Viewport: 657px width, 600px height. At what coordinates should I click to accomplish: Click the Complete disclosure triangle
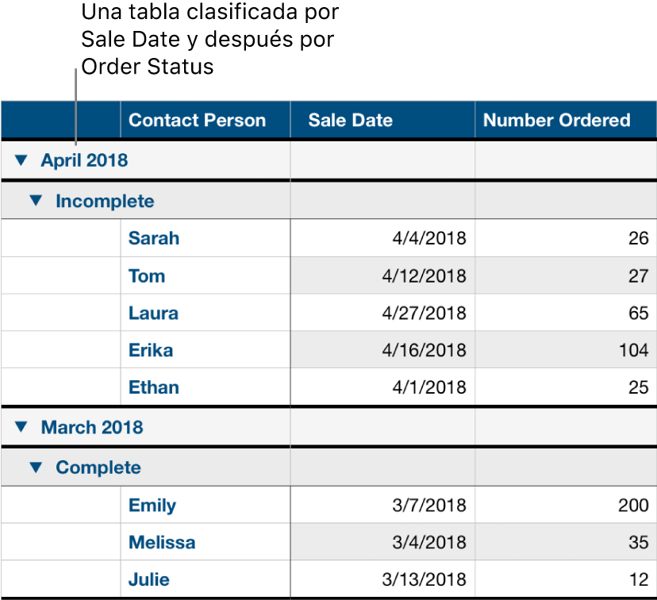point(36,467)
